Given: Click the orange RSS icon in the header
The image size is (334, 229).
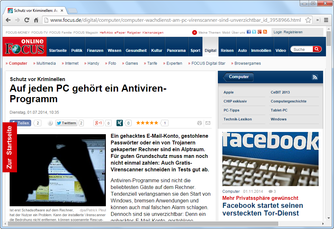Looking at the screenshot, I should pos(265,32).
